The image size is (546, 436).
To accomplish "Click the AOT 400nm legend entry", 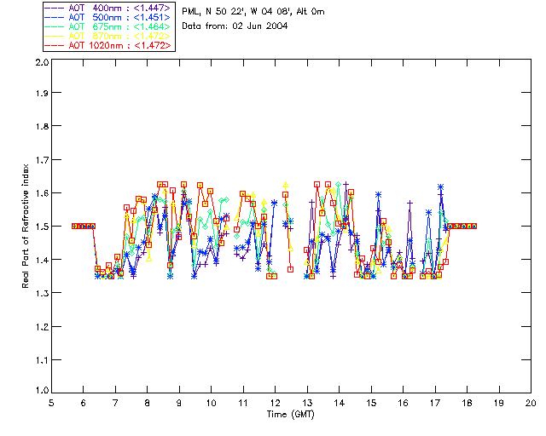I will click(x=108, y=8).
